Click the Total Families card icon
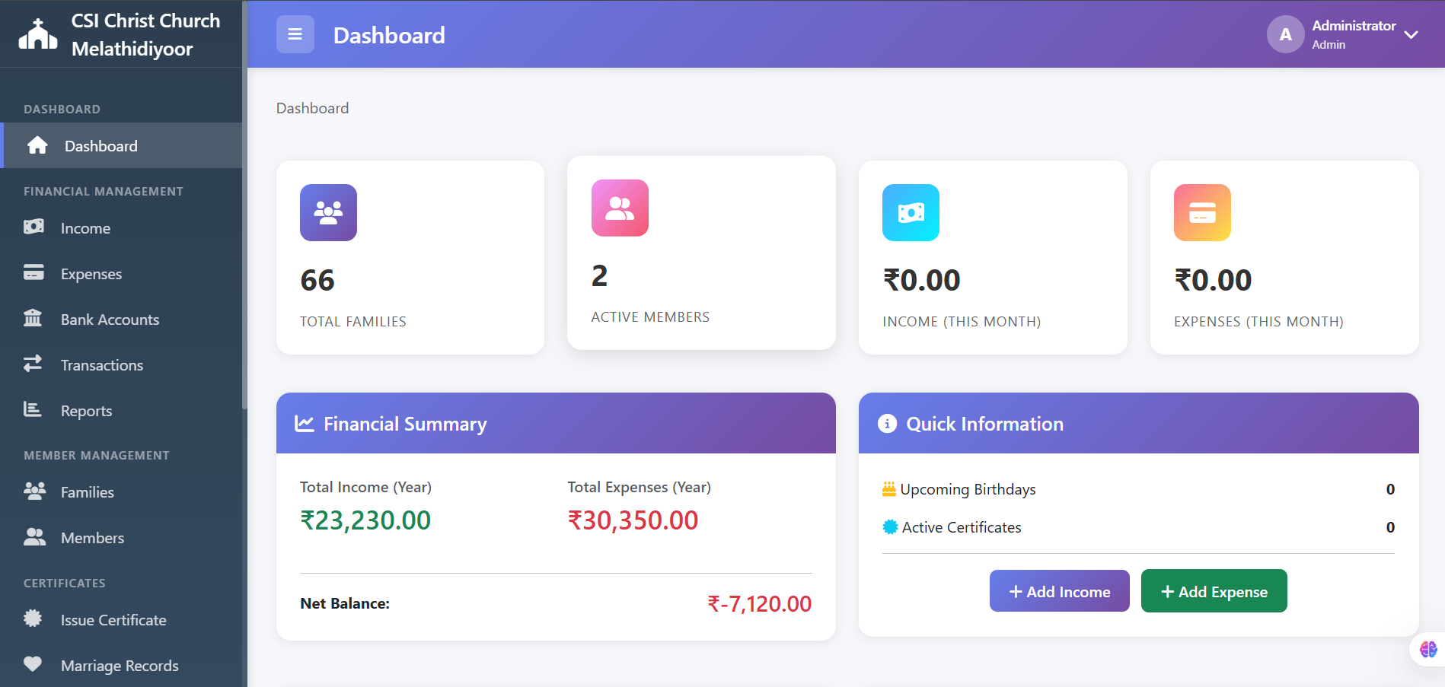The image size is (1445, 687). (x=328, y=213)
